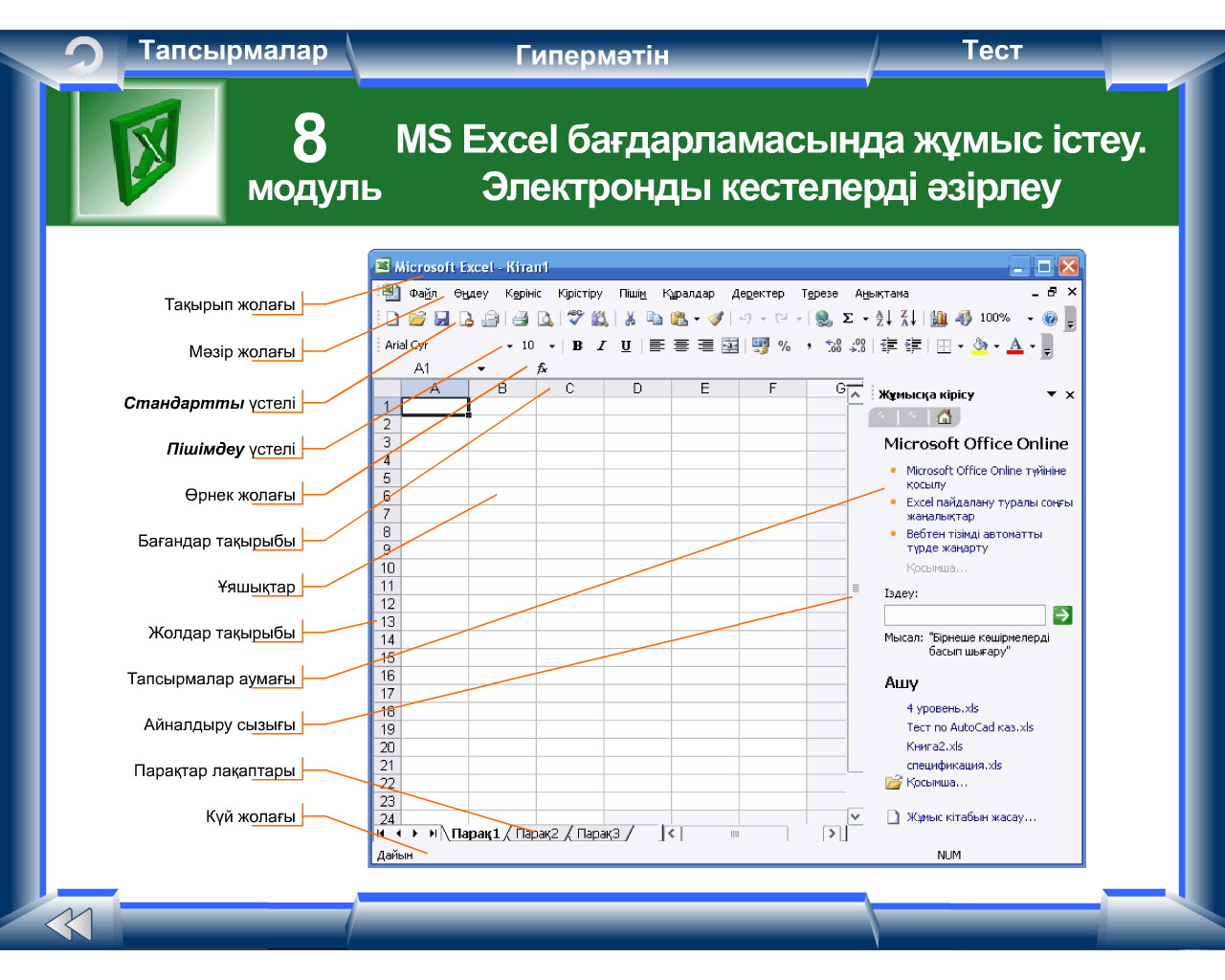Image resolution: width=1225 pixels, height=980 pixels.
Task: Click the double-arrow rewind icon at the bottom left
Action: [69, 924]
